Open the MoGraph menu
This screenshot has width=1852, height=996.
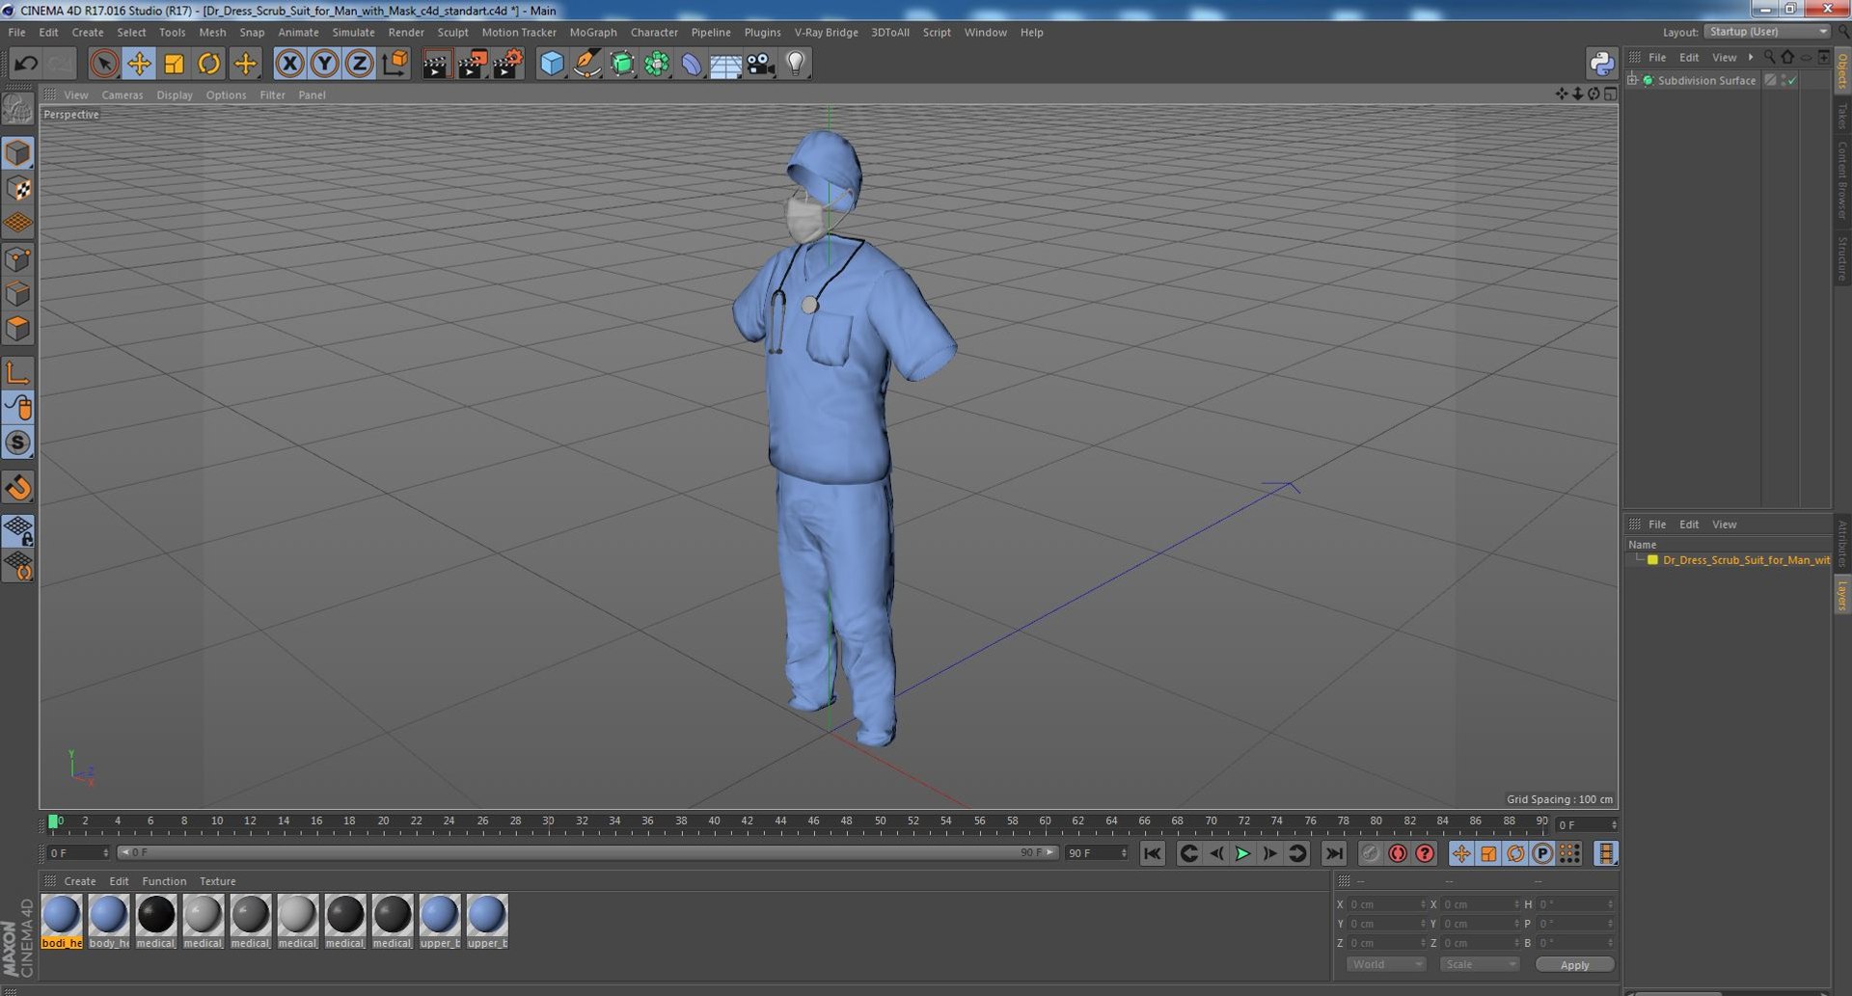point(592,32)
